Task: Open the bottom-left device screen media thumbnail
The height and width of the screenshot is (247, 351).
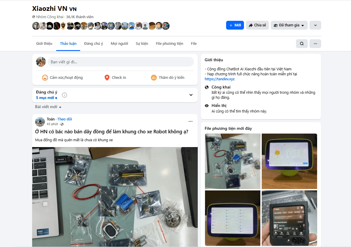Action: (x=233, y=218)
